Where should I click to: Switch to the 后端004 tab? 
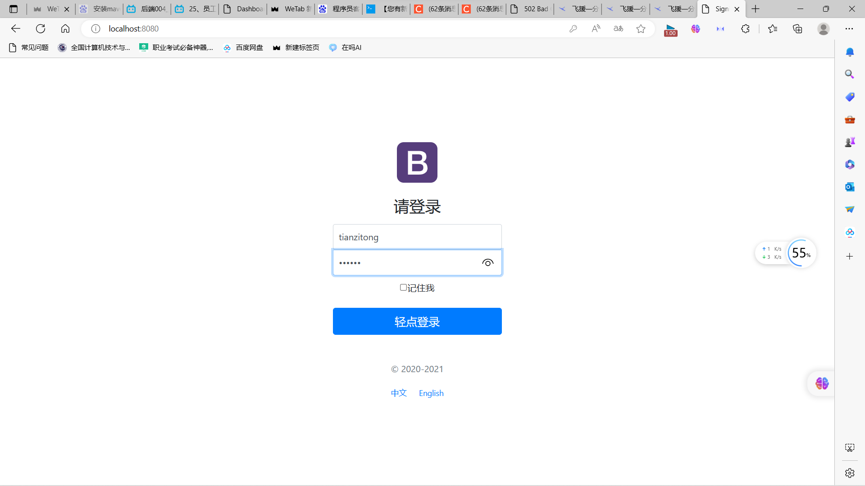147,9
